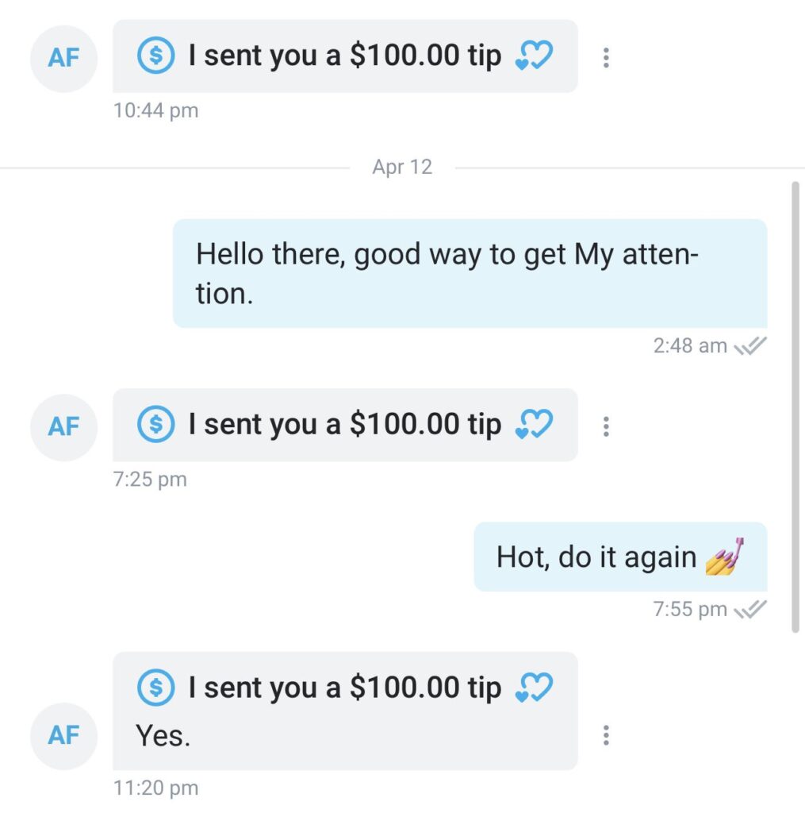Viewport: 805px width, 813px height.
Task: Click the chat's vertical scrollbar
Action: pos(795,405)
